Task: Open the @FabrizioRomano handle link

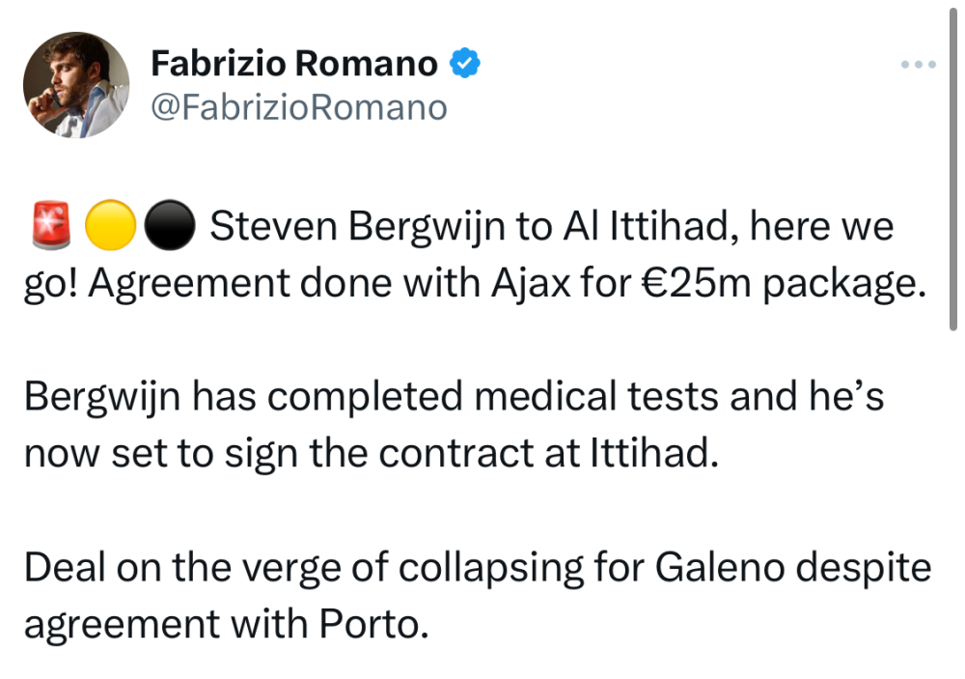Action: (299, 106)
